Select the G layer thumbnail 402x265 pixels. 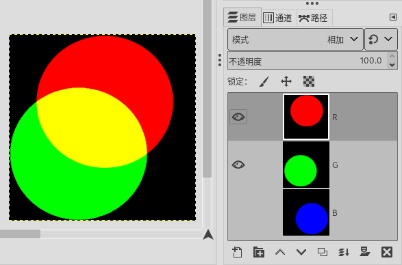point(306,165)
